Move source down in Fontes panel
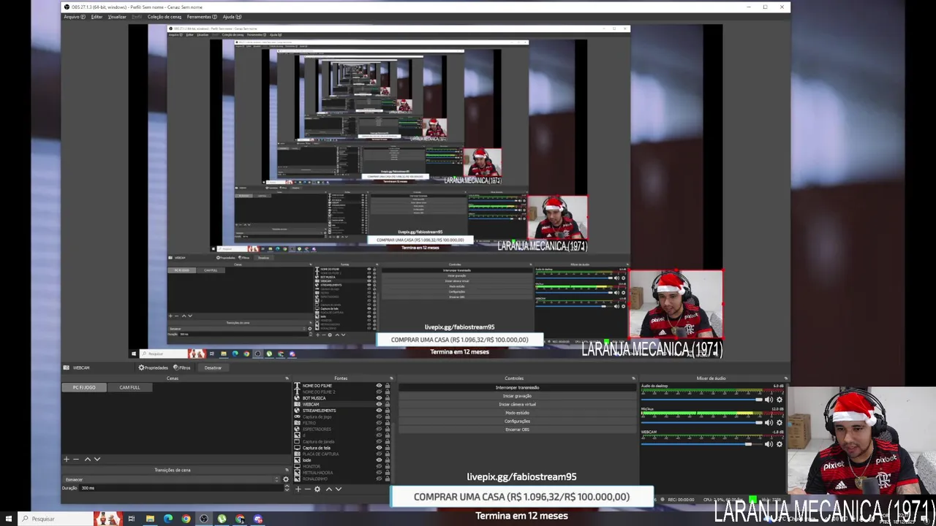This screenshot has height=526, width=936. (339, 489)
